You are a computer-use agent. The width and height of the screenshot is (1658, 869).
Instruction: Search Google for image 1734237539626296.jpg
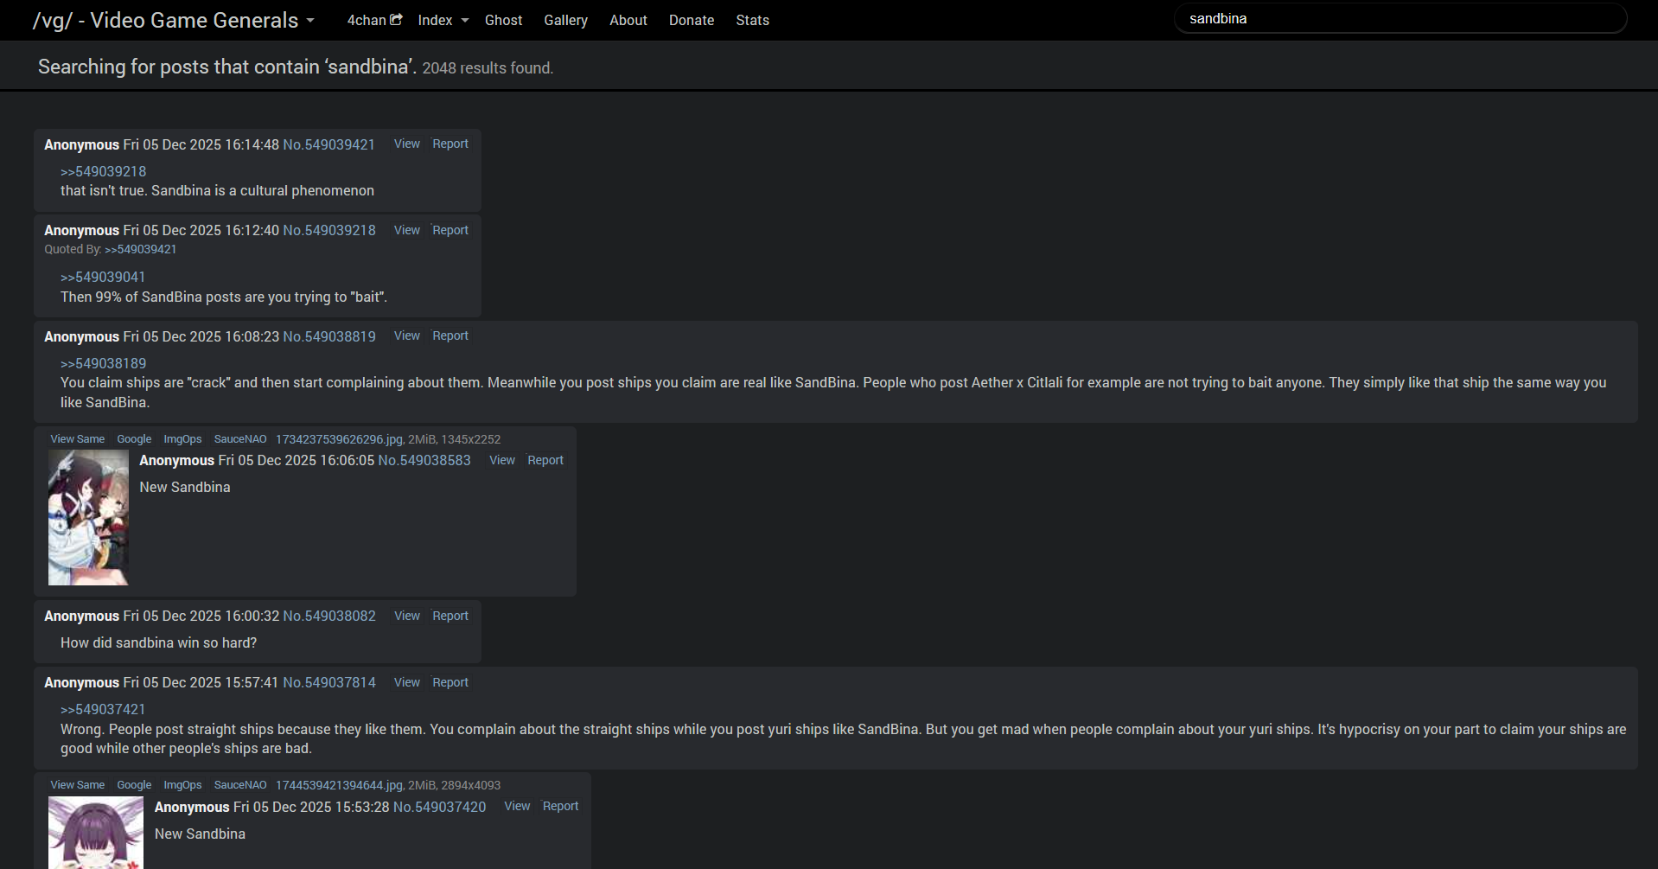click(134, 439)
